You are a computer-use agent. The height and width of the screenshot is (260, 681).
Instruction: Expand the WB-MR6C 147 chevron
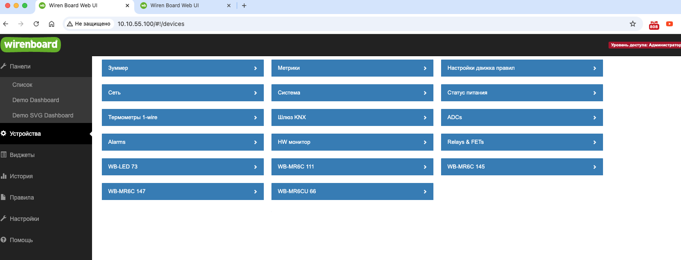(255, 191)
